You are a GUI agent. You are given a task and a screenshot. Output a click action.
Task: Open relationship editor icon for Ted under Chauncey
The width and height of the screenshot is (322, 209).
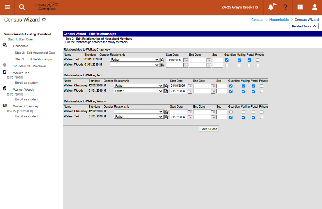(162, 60)
